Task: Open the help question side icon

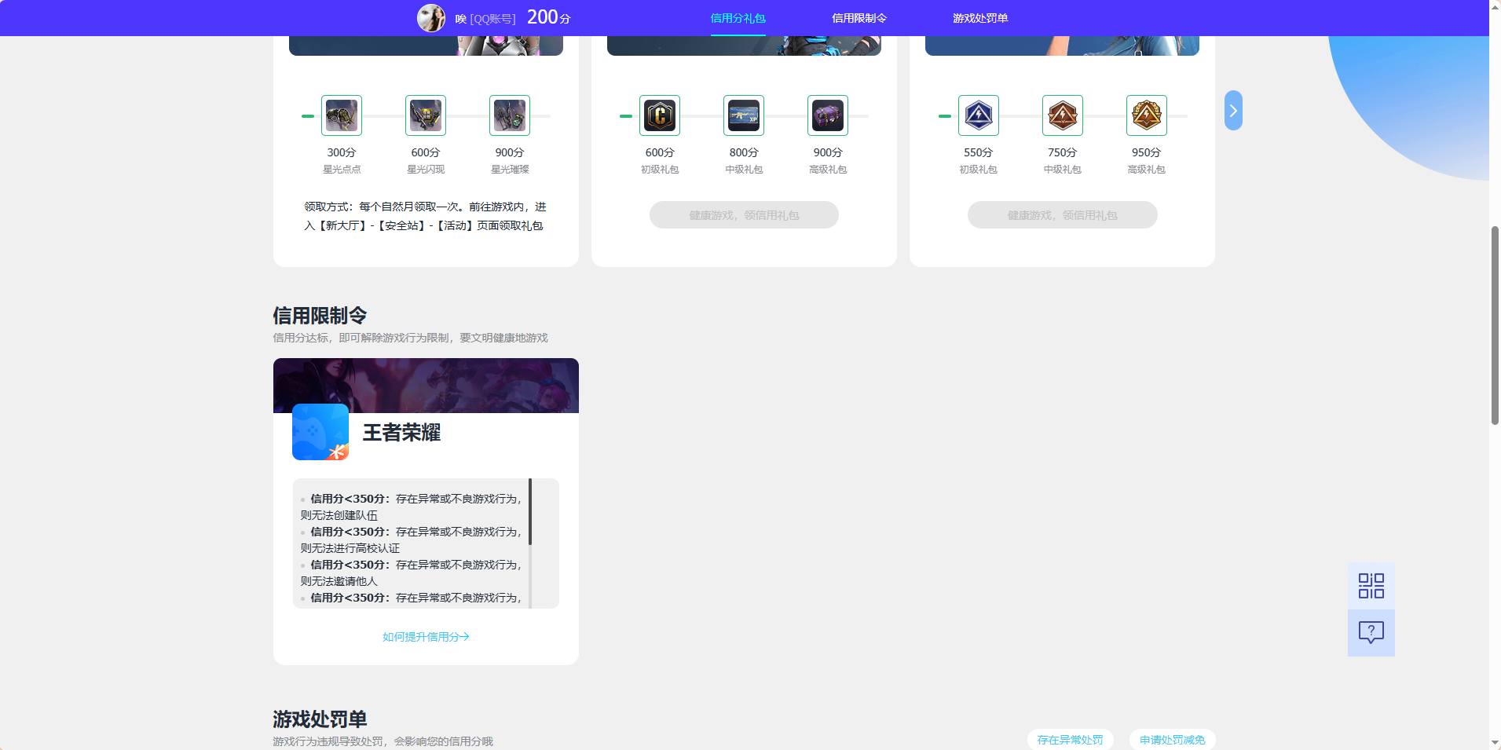Action: click(x=1371, y=633)
